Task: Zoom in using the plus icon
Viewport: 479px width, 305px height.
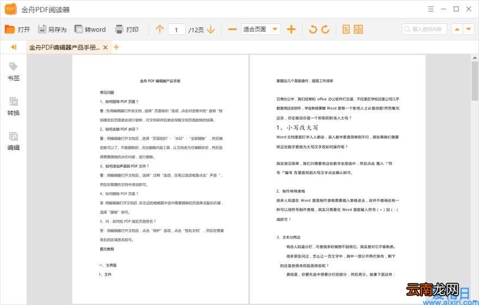Action: click(x=291, y=29)
